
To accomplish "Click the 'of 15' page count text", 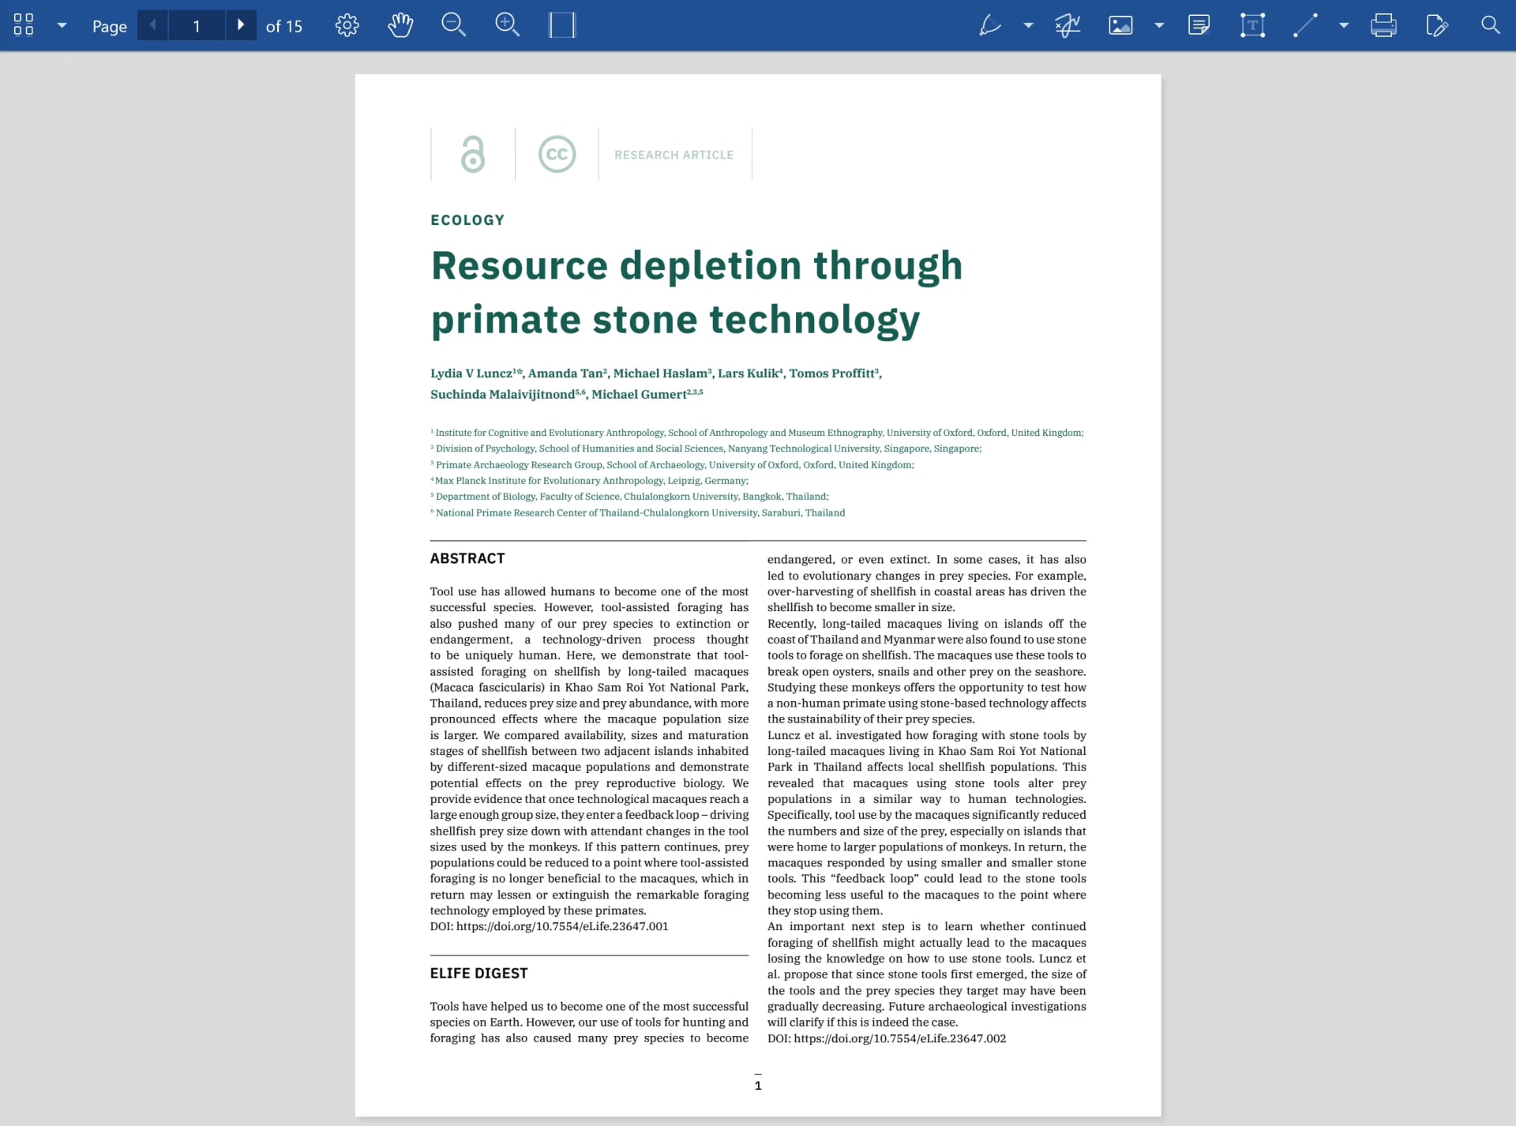I will [x=283, y=26].
